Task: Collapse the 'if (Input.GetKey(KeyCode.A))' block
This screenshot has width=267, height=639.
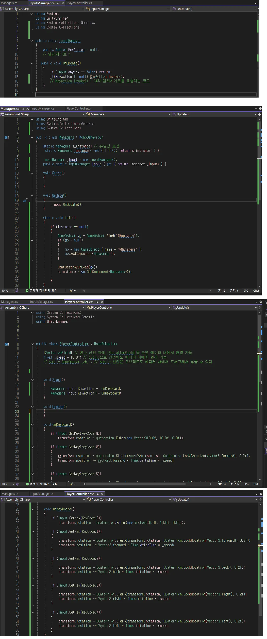Action: click(x=33, y=612)
